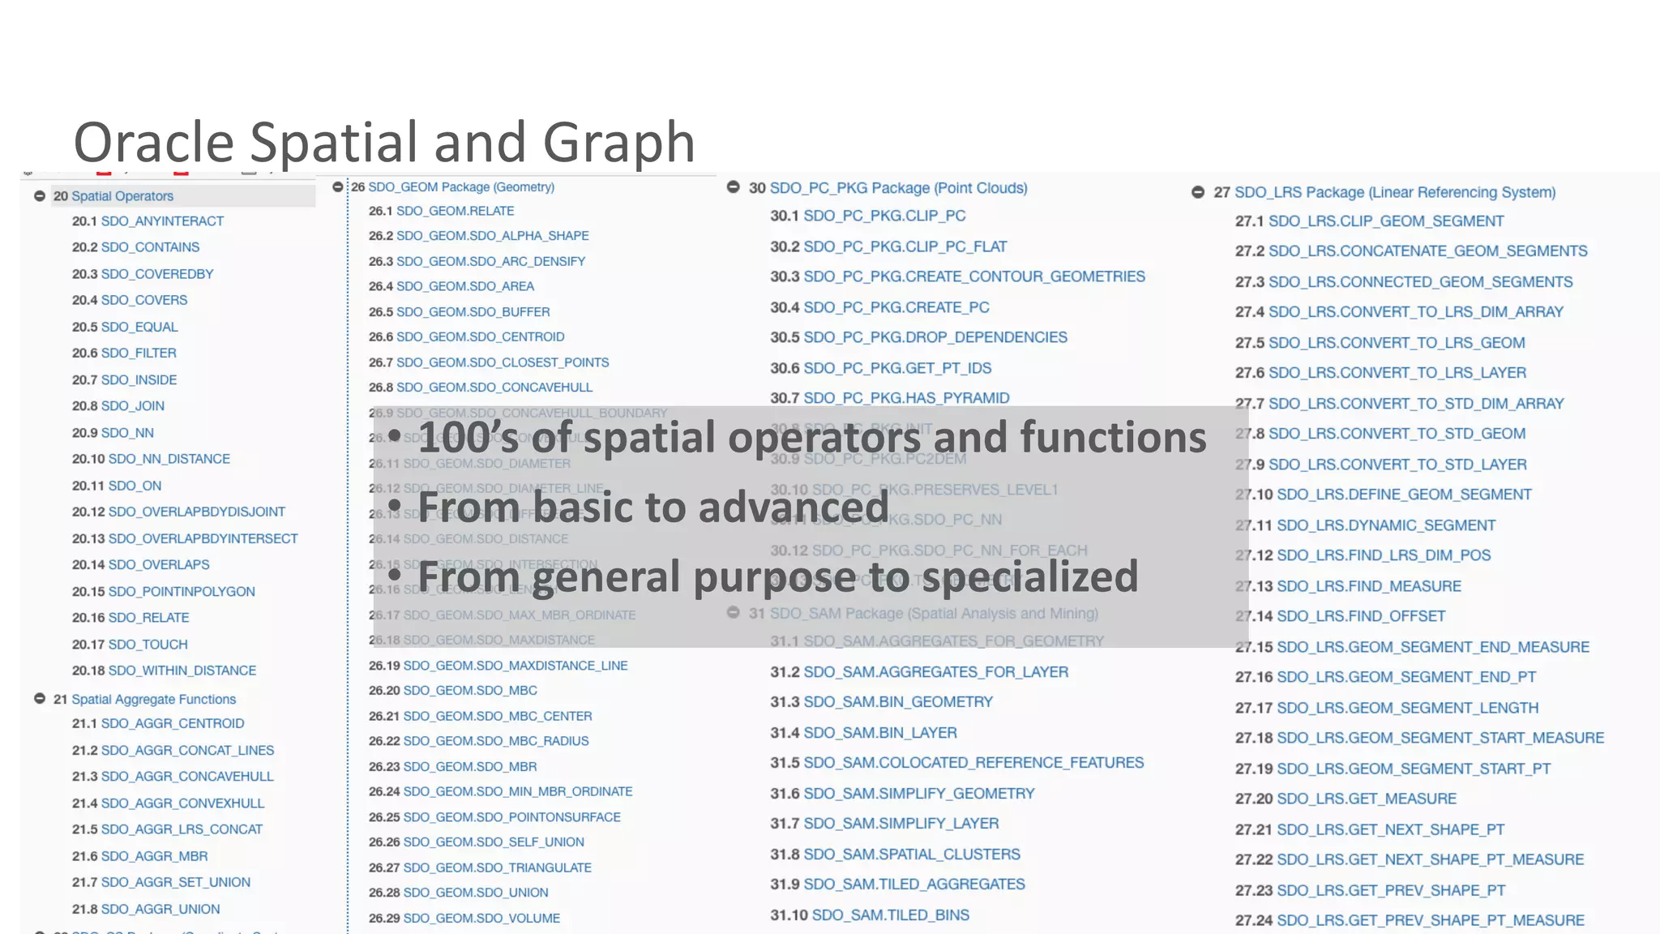Open the SDO_PC_PKG.CLIP_PC link
1660x934 pixels.
(x=885, y=216)
